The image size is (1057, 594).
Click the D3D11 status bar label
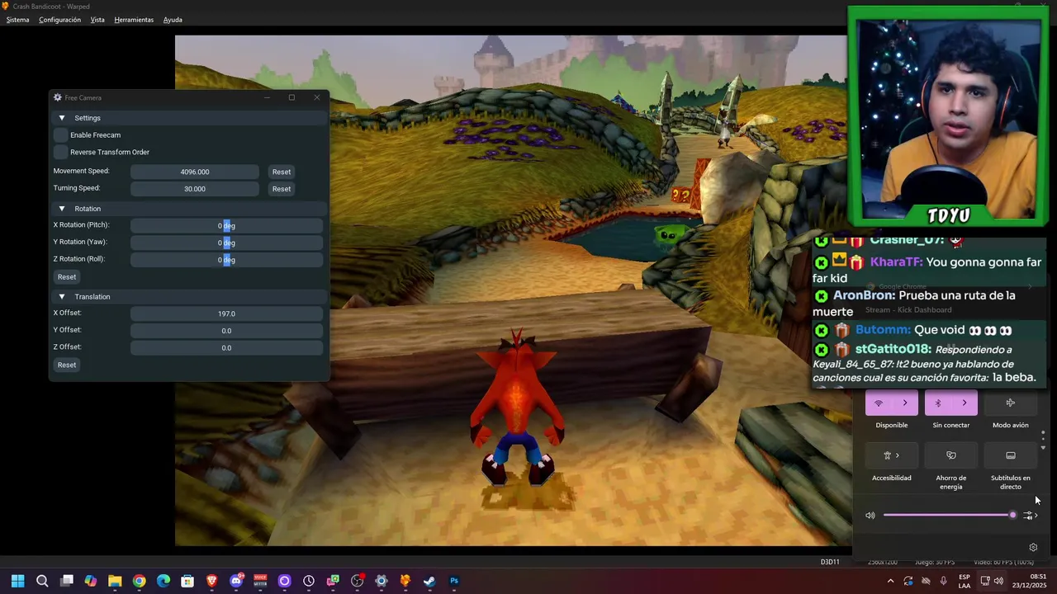pos(830,562)
